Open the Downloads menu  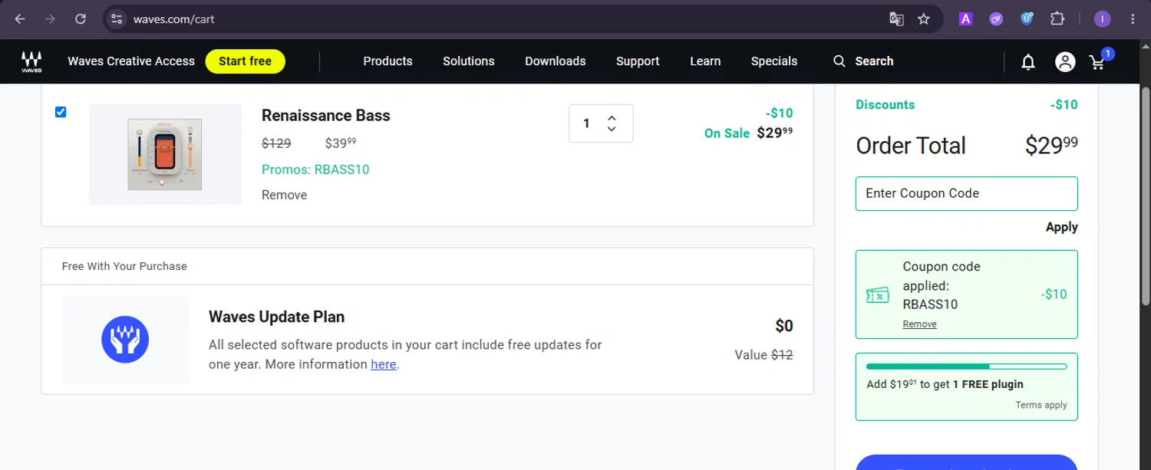556,61
